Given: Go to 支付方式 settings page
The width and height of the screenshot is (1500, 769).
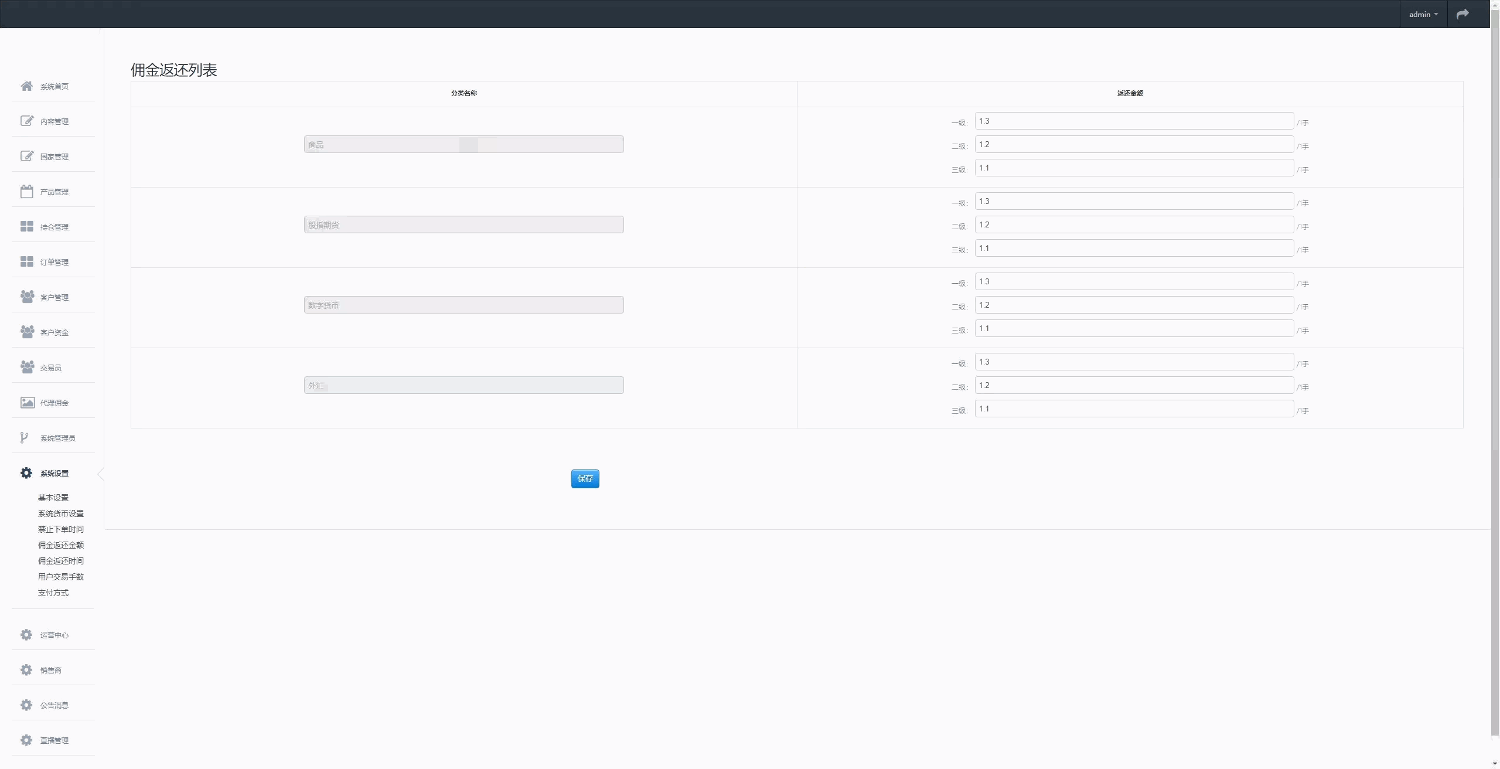Looking at the screenshot, I should (x=53, y=593).
